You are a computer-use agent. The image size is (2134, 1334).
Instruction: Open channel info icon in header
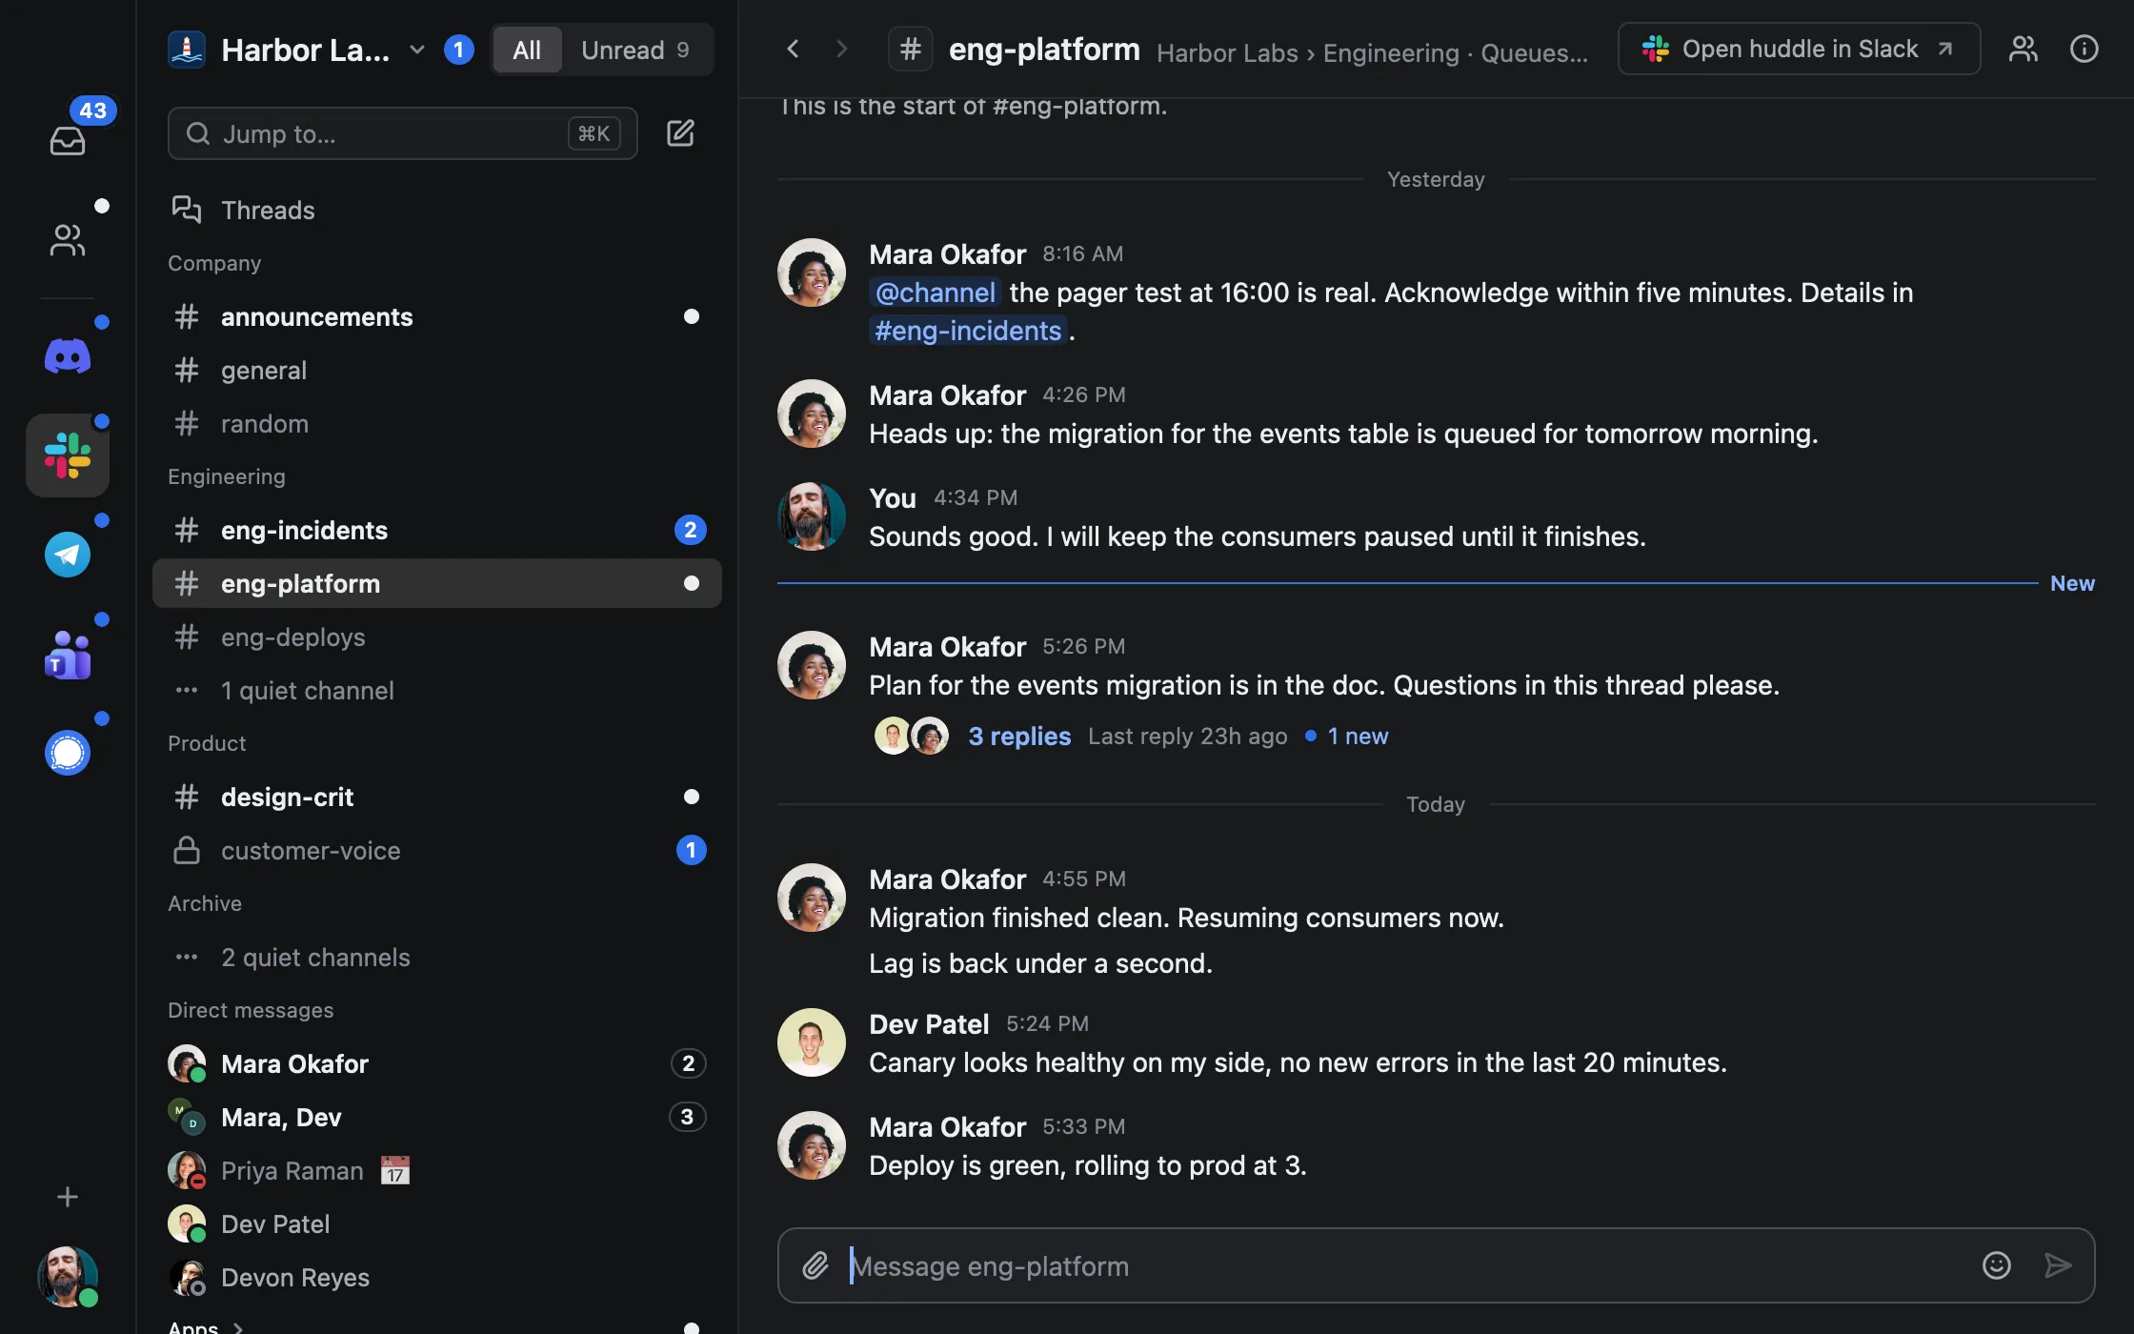click(x=2084, y=49)
